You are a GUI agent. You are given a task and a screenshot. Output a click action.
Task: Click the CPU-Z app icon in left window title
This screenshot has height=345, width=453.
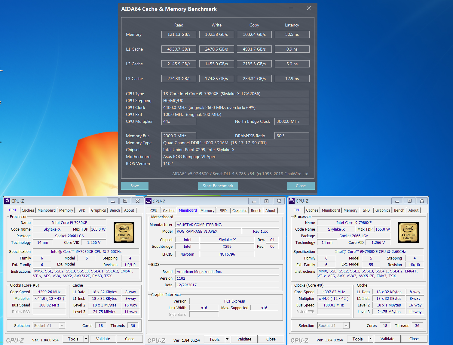pyautogui.click(x=7, y=201)
